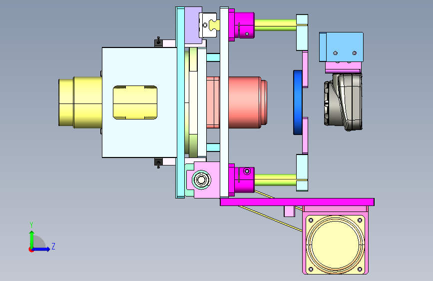Click the green Y axis arrow of the triad
The width and height of the screenshot is (433, 281).
(32, 239)
